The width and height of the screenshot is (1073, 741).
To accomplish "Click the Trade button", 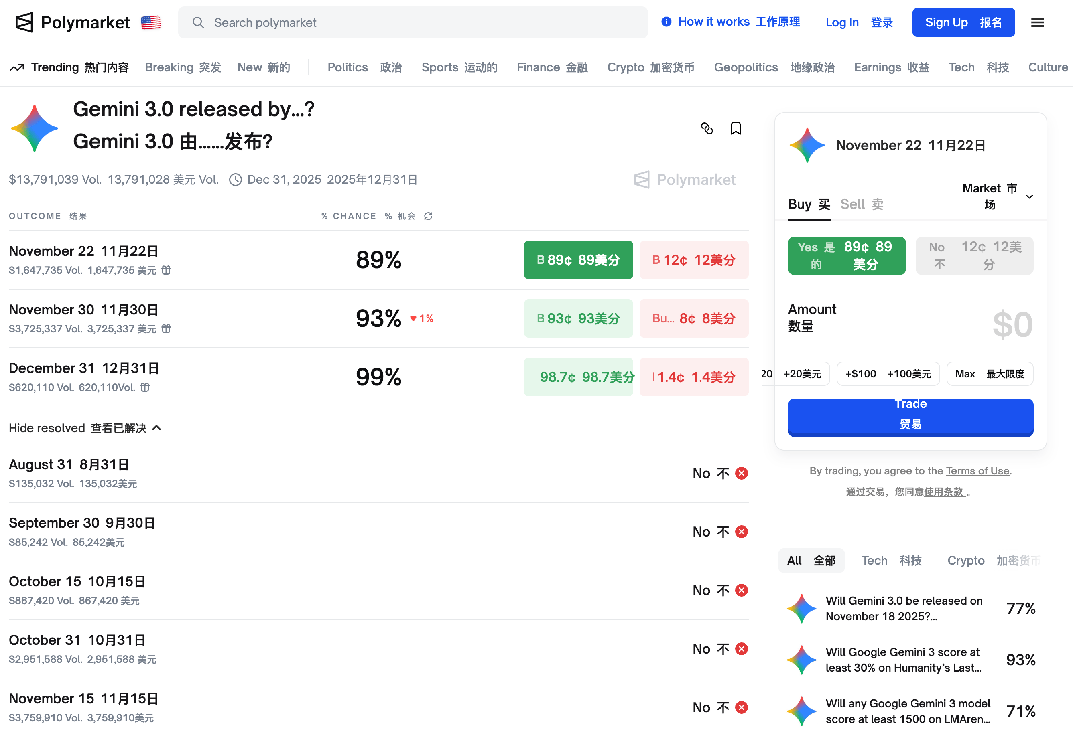I will tap(910, 417).
